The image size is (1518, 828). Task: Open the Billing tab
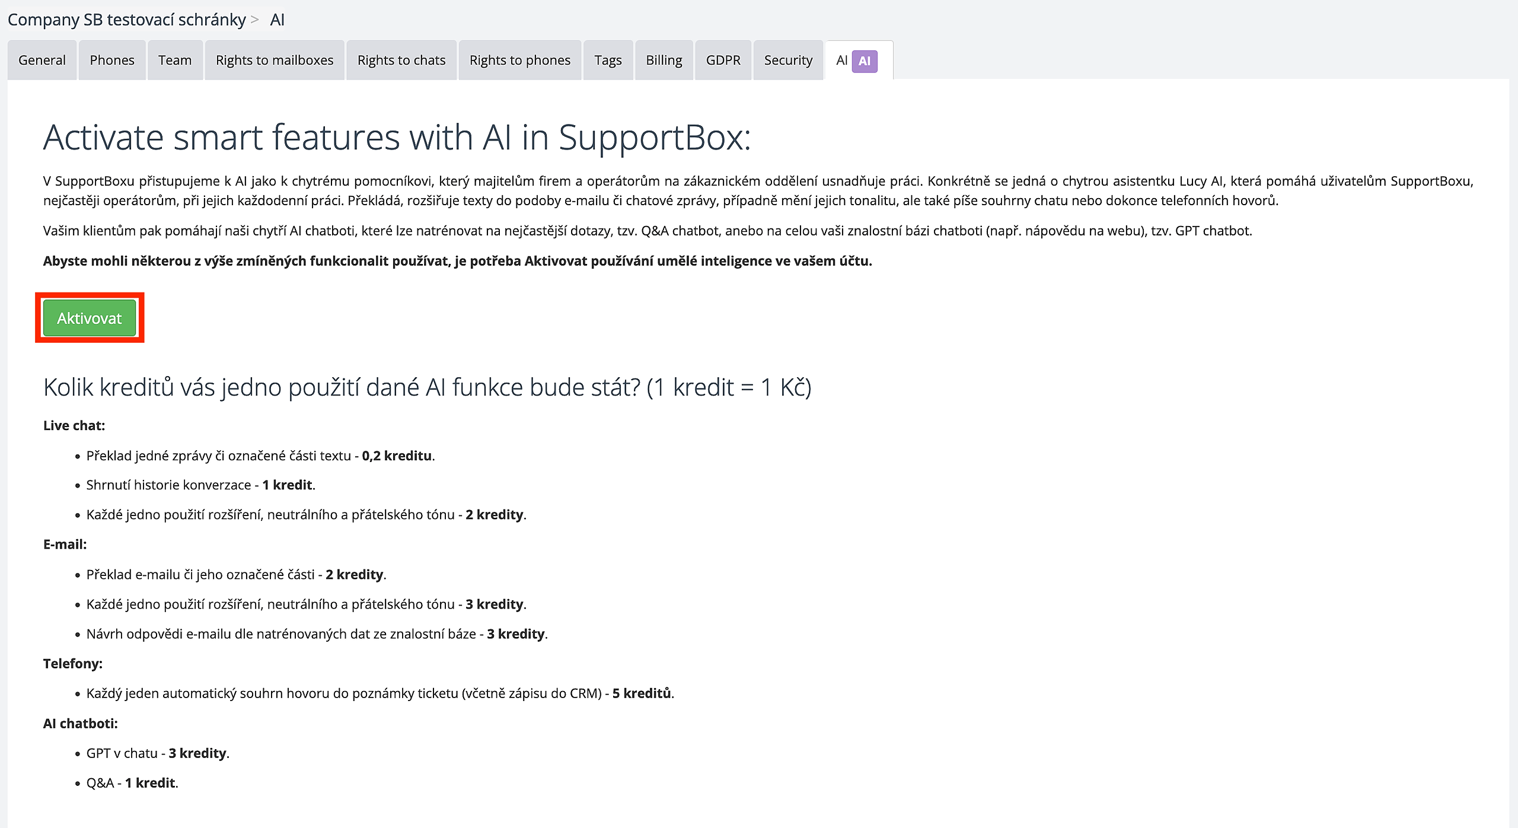point(664,60)
